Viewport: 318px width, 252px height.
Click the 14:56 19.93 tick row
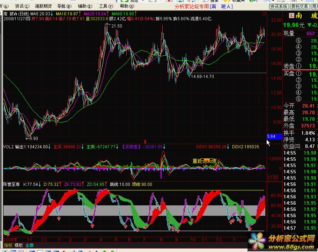300,197
